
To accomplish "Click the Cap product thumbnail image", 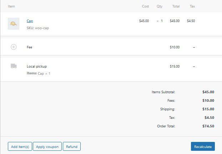I will coord(14,23).
